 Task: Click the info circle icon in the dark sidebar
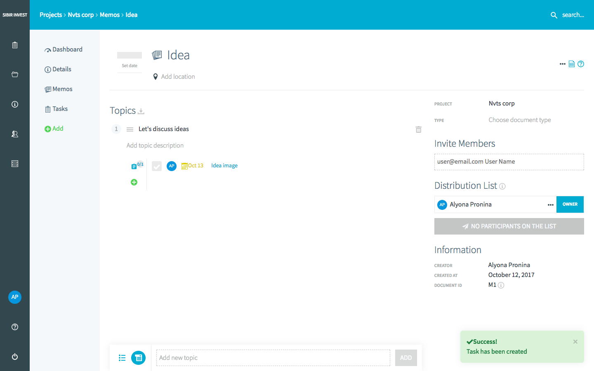(x=15, y=104)
